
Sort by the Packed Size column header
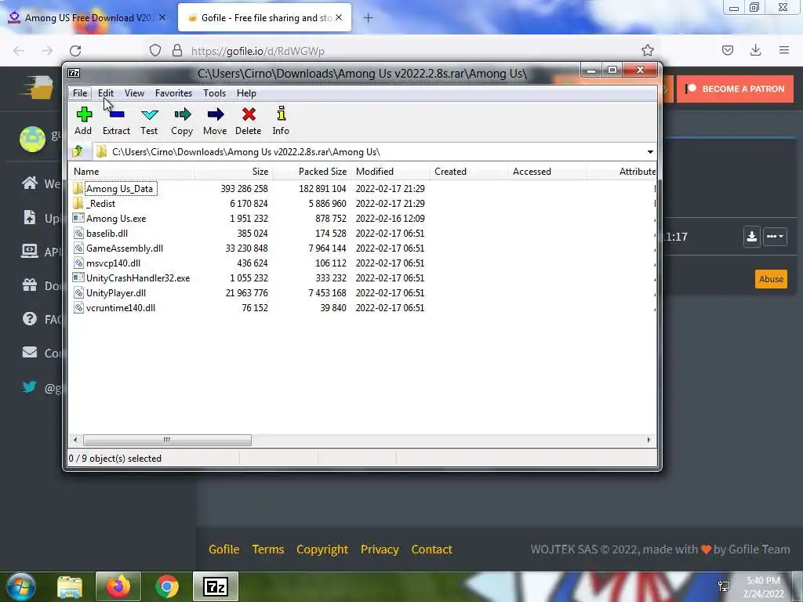click(312, 172)
